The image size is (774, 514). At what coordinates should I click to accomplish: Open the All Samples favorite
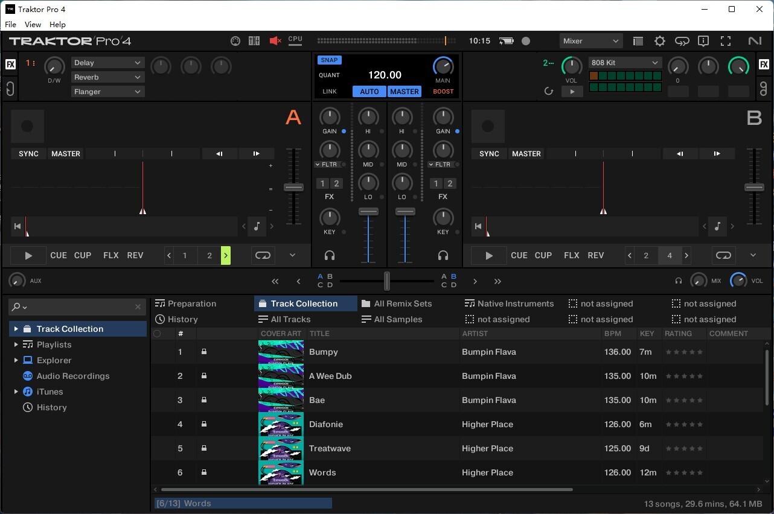[391, 319]
